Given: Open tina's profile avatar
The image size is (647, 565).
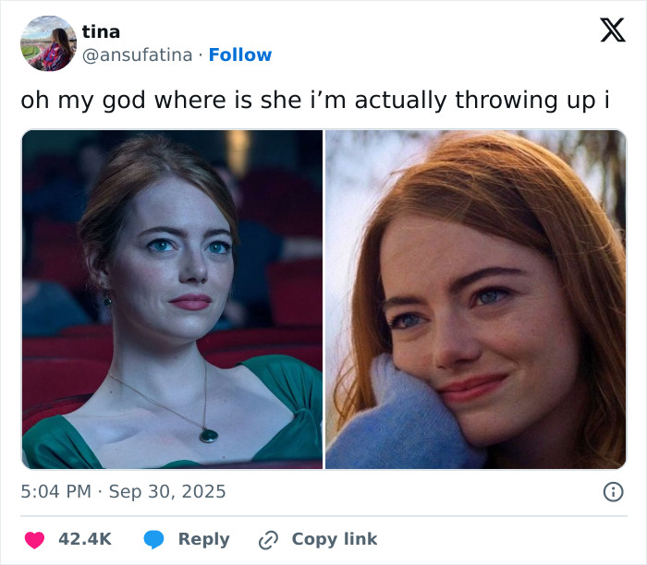Looking at the screenshot, I should (x=48, y=43).
